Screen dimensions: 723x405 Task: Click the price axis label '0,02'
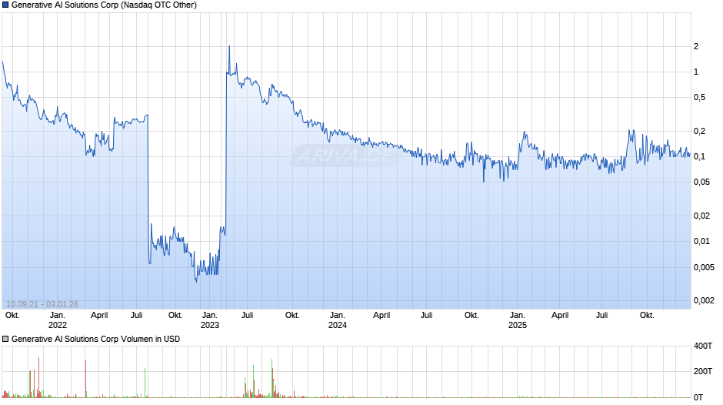click(701, 216)
